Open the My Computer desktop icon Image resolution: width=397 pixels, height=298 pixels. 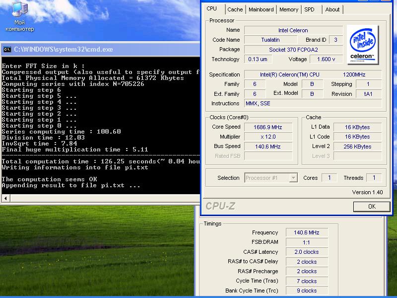pyautogui.click(x=20, y=16)
